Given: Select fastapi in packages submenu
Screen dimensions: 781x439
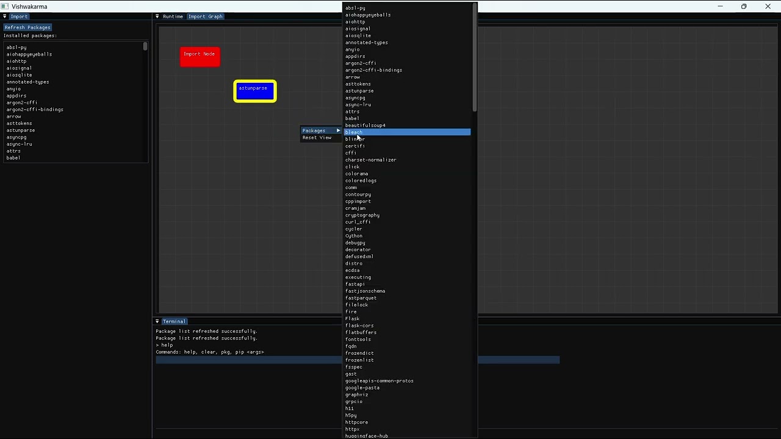Looking at the screenshot, I should pos(407,284).
